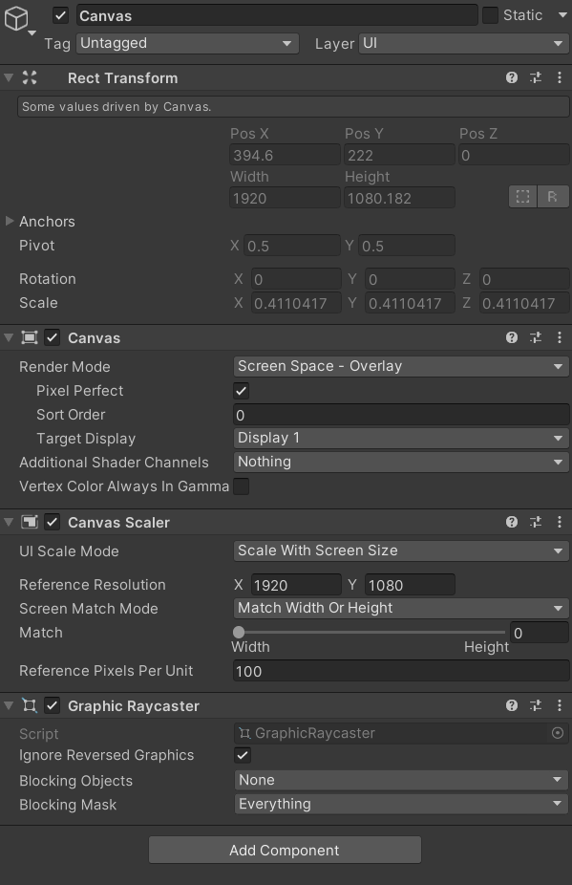Click the Match width-height slider handle
The width and height of the screenshot is (572, 885).
(x=239, y=632)
